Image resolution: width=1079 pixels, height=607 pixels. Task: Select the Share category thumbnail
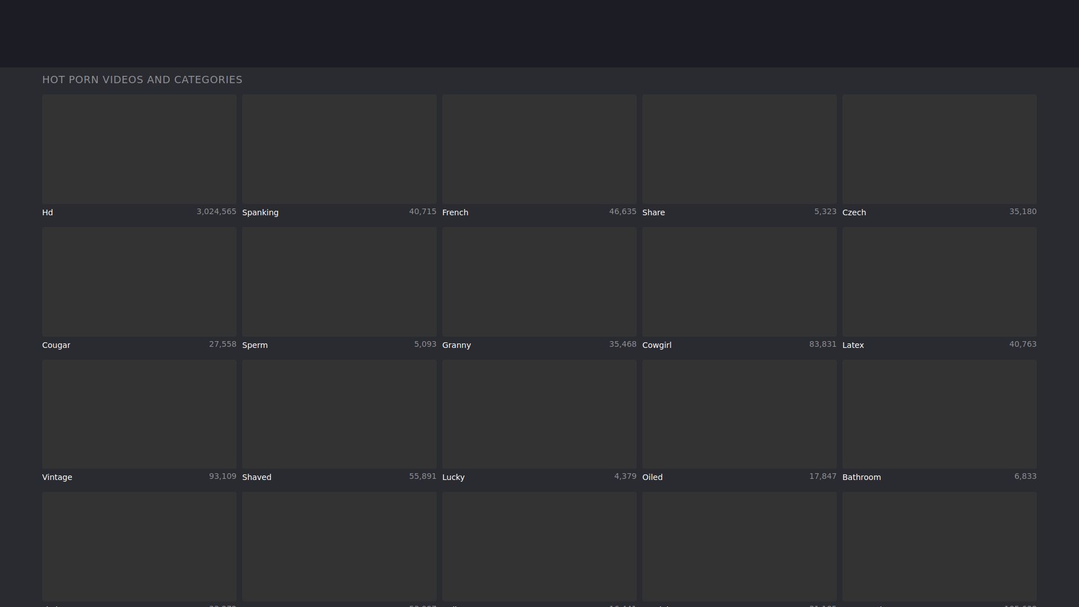tap(739, 149)
